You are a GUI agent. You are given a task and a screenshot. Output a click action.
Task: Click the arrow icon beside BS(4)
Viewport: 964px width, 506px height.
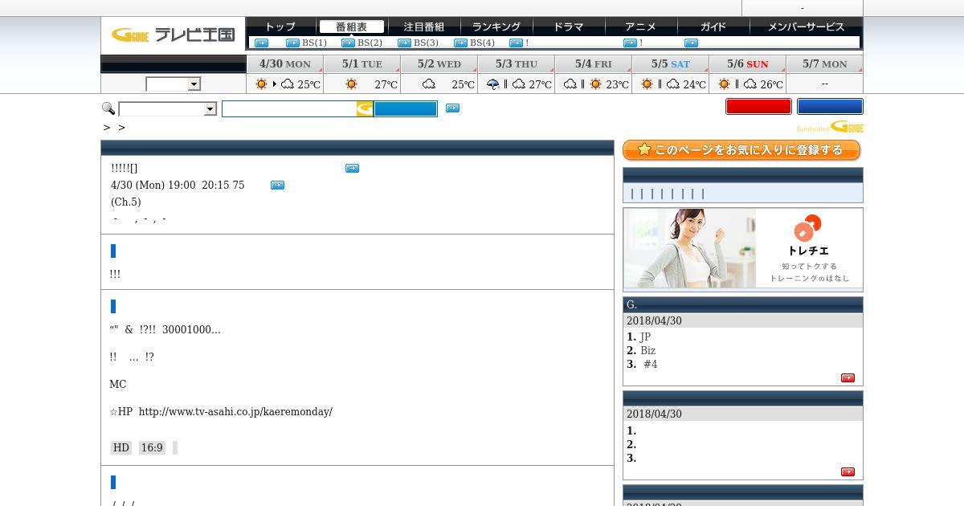click(x=460, y=43)
